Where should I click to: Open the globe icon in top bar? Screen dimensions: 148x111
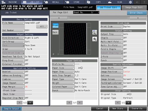coord(130,2)
